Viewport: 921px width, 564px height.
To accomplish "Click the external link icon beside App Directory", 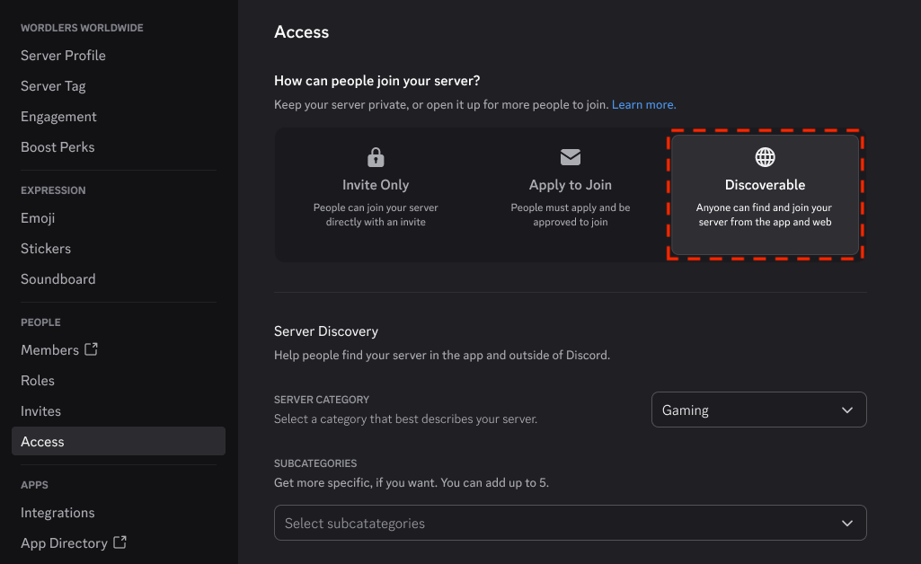I will (120, 542).
